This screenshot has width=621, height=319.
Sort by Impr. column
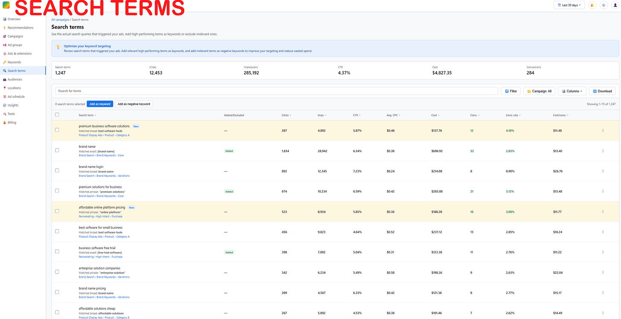322,115
